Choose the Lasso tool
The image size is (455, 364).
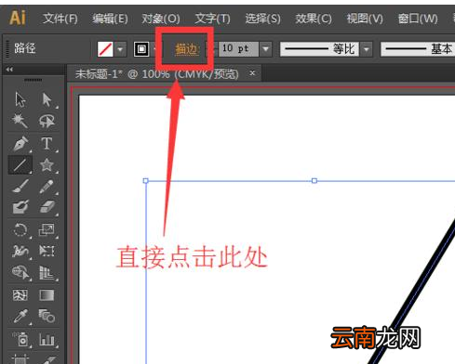point(47,121)
